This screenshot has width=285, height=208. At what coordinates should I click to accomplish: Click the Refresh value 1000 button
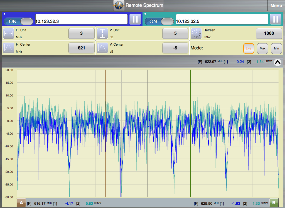coord(269,33)
